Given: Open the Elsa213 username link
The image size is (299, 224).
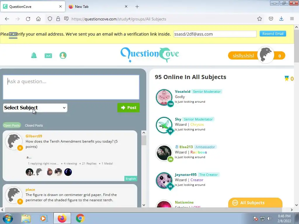Looking at the screenshot, I should pyautogui.click(x=186, y=147).
